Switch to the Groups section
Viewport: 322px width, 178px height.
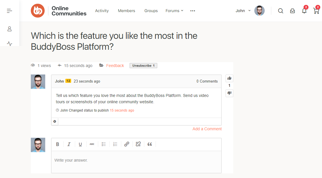click(151, 11)
